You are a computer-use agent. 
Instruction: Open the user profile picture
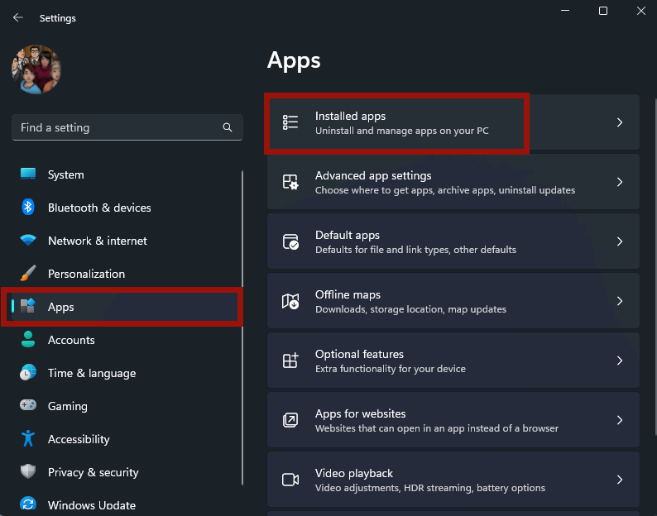36,69
